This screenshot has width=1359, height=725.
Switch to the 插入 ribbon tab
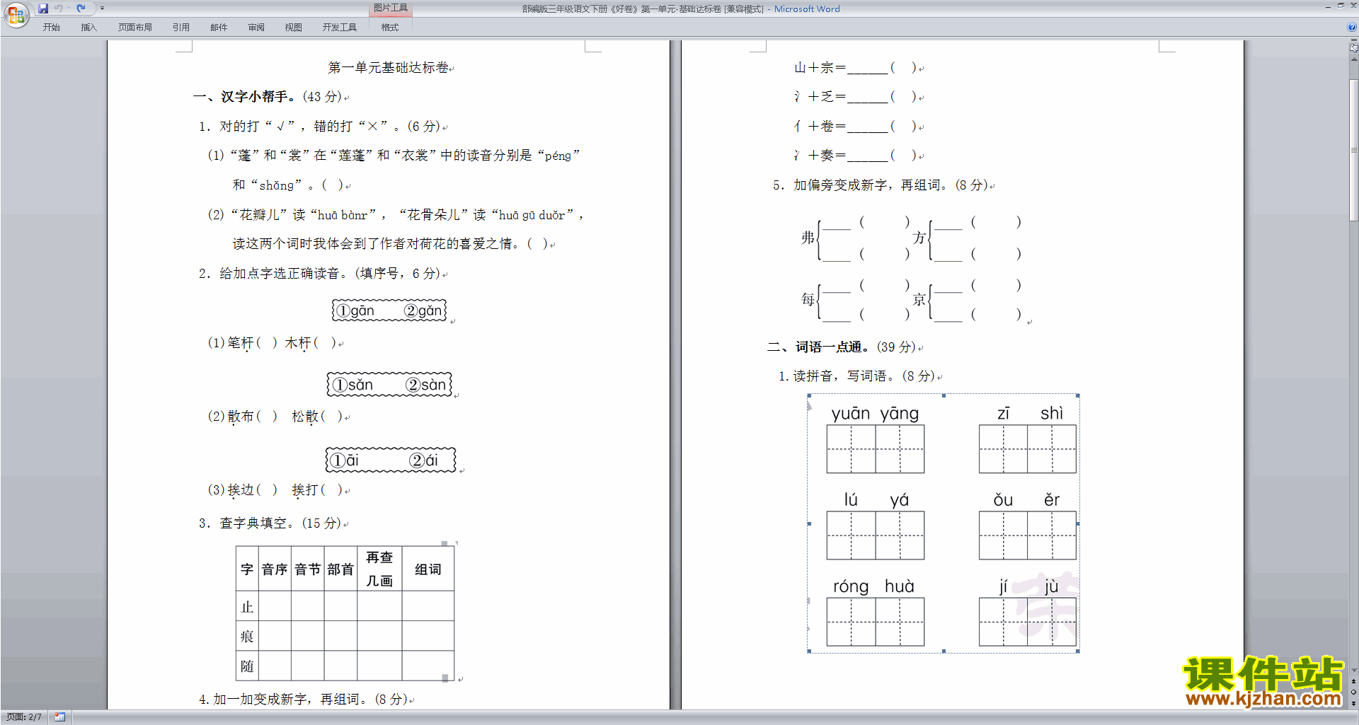click(x=88, y=28)
